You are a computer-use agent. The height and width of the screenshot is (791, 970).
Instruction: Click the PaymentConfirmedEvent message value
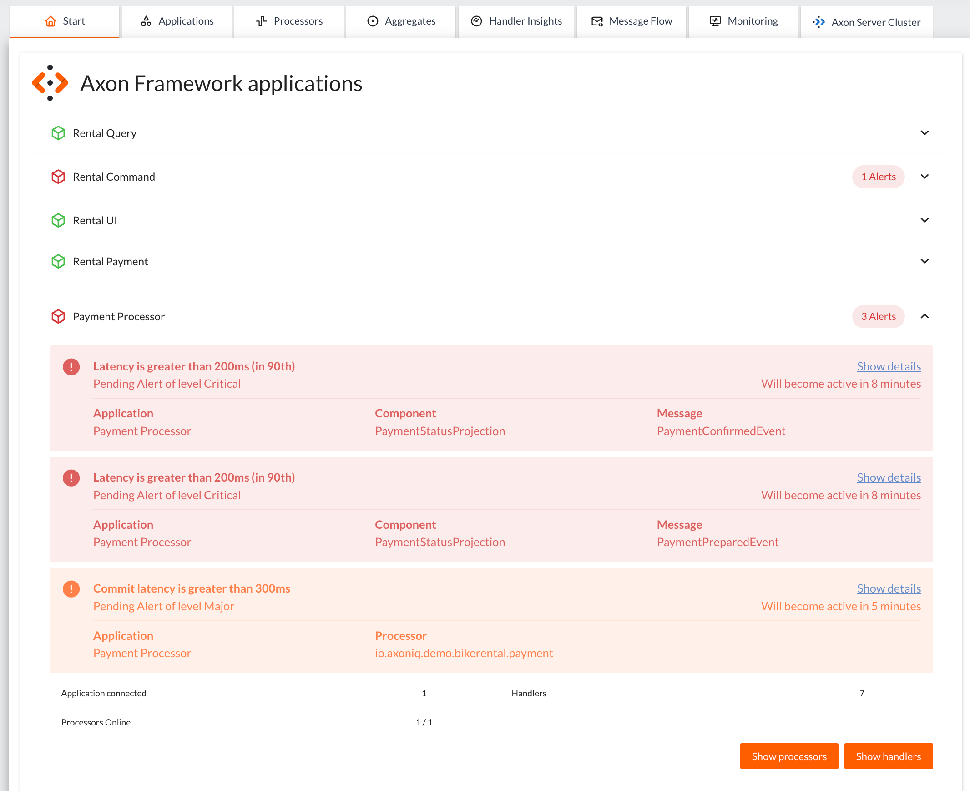tap(721, 431)
